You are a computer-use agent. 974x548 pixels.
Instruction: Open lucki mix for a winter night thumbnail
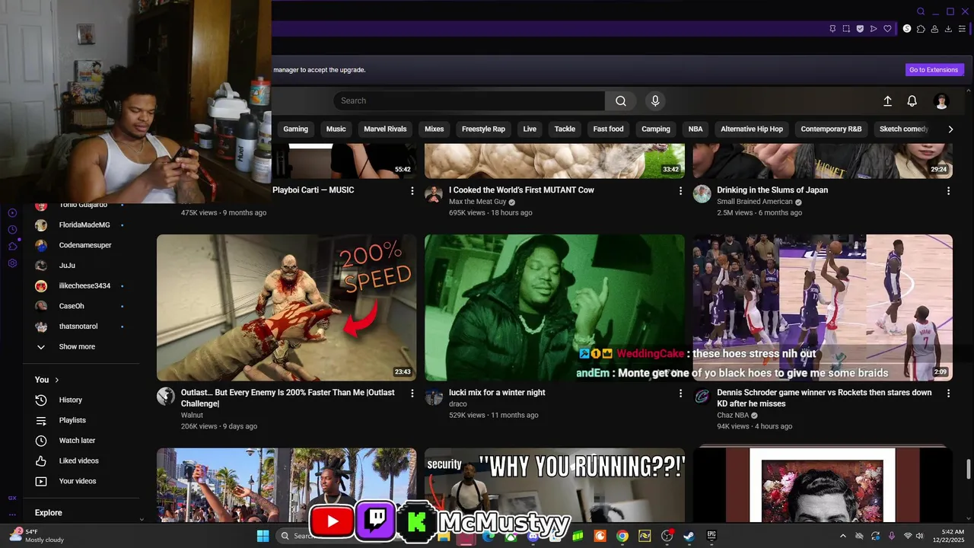click(x=555, y=307)
